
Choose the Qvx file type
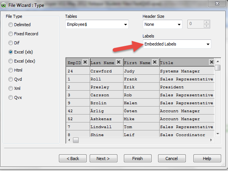[x=15, y=97]
